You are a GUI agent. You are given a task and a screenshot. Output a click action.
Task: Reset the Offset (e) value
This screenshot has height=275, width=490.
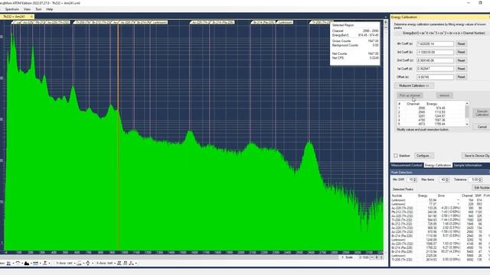point(461,76)
